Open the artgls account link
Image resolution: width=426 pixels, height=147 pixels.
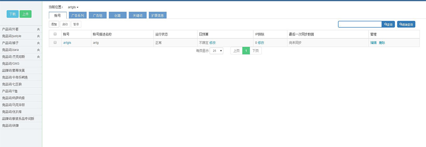click(x=67, y=43)
